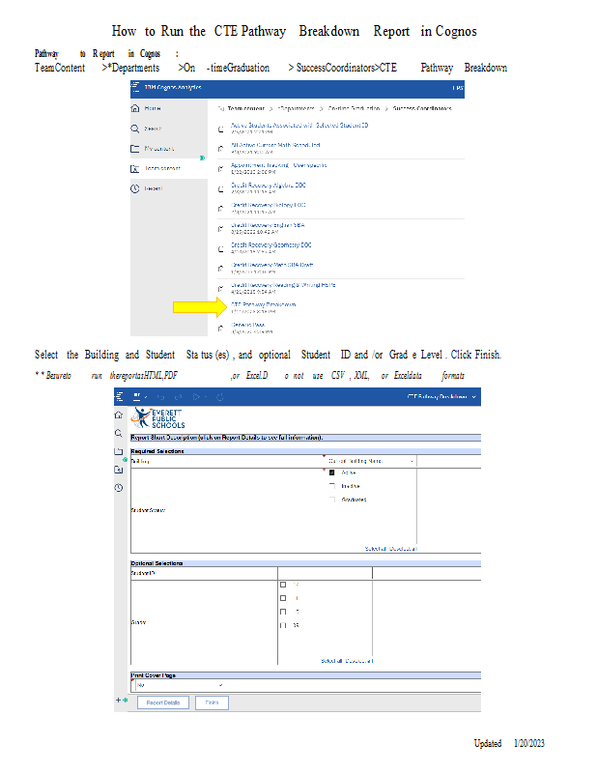Click report icon beside Appointment Tracking row
The height and width of the screenshot is (773, 597).
pyautogui.click(x=221, y=169)
